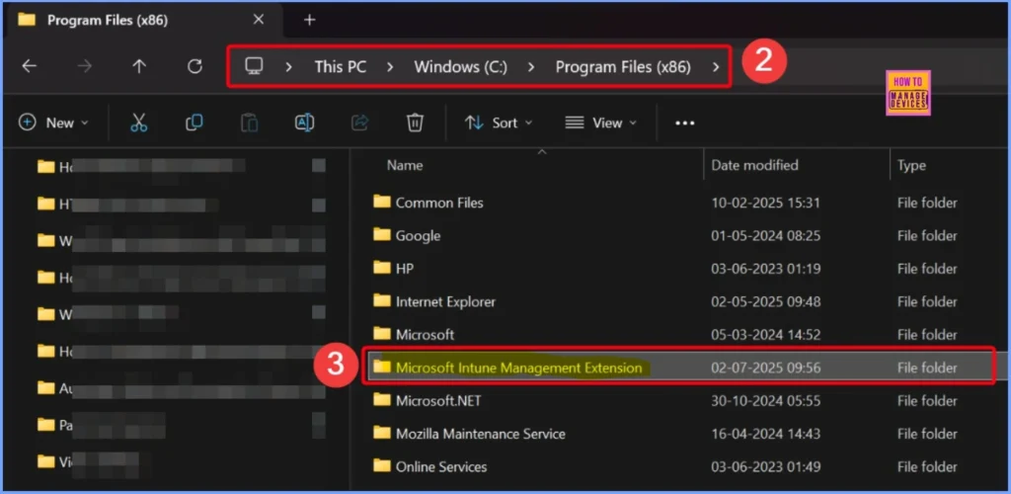Click date 10-02-2025 15:31 cell
Viewport: 1011px width, 494px height.
pyautogui.click(x=765, y=203)
